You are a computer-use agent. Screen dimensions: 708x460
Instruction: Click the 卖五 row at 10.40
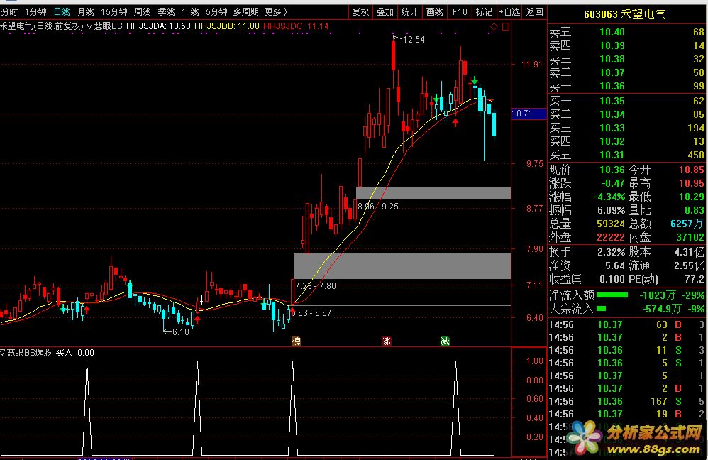[627, 32]
